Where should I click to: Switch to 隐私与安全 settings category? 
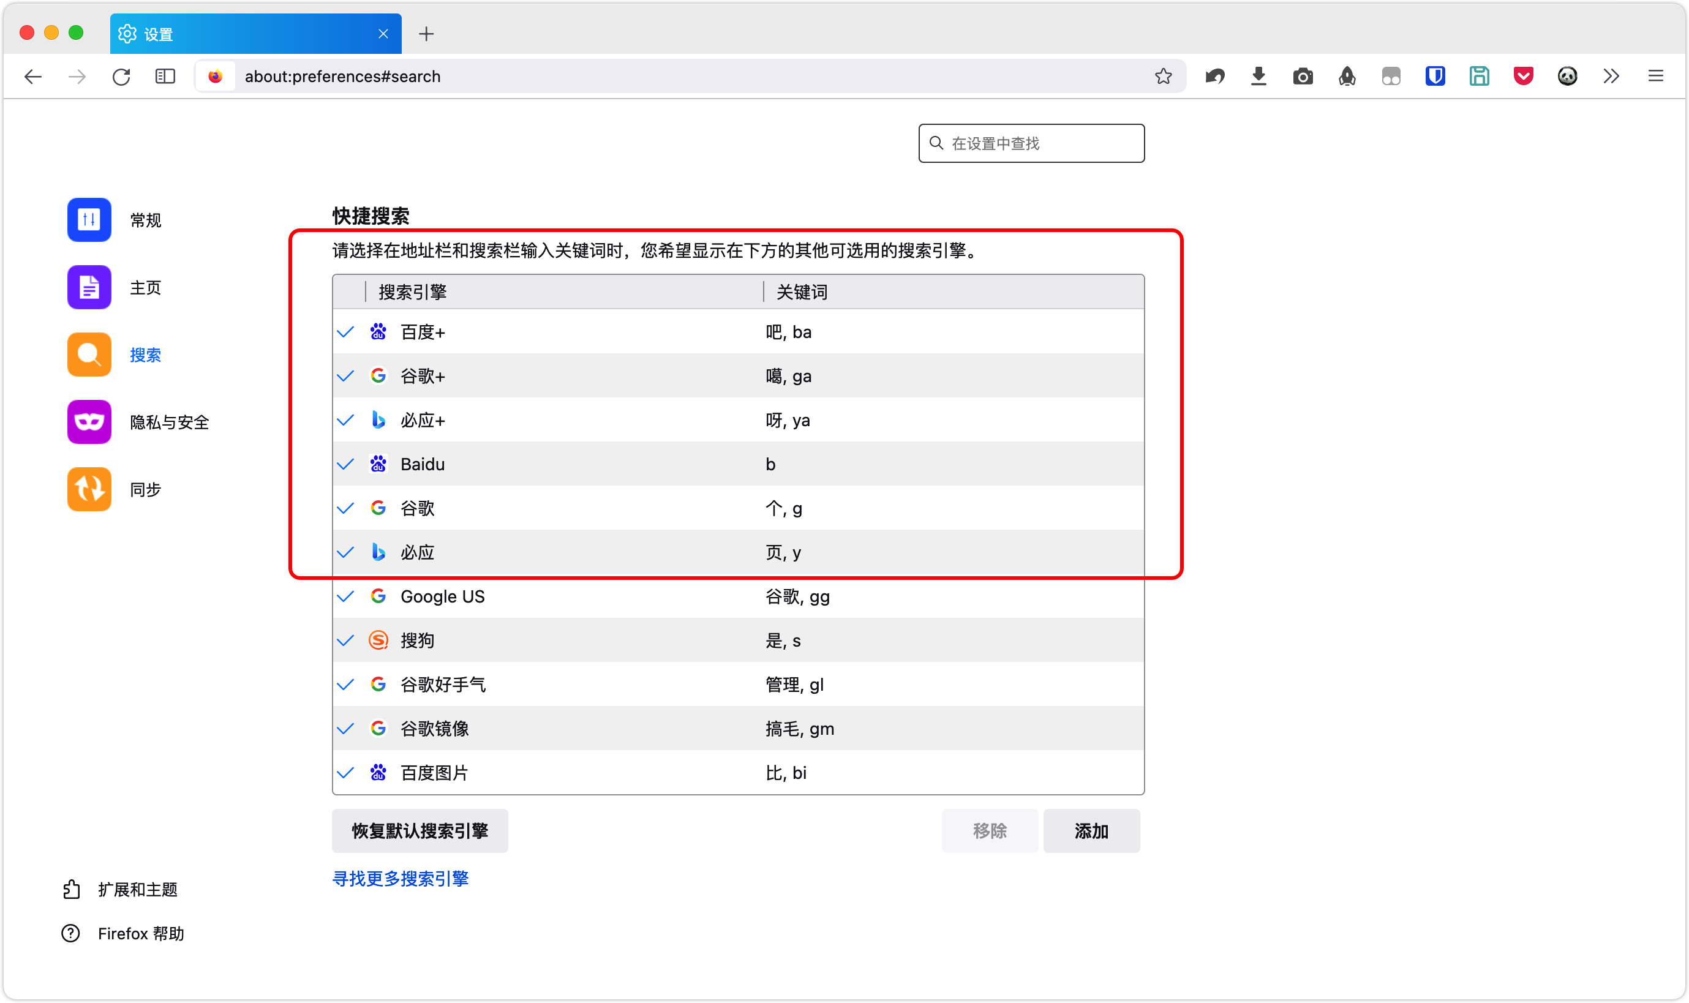(x=169, y=423)
